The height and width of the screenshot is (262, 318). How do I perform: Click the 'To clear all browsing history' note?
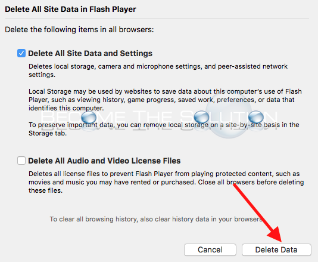pyautogui.click(x=156, y=219)
